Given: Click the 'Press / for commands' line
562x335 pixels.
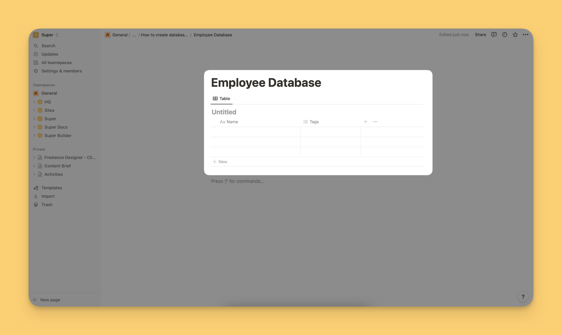Looking at the screenshot, I should tap(238, 181).
